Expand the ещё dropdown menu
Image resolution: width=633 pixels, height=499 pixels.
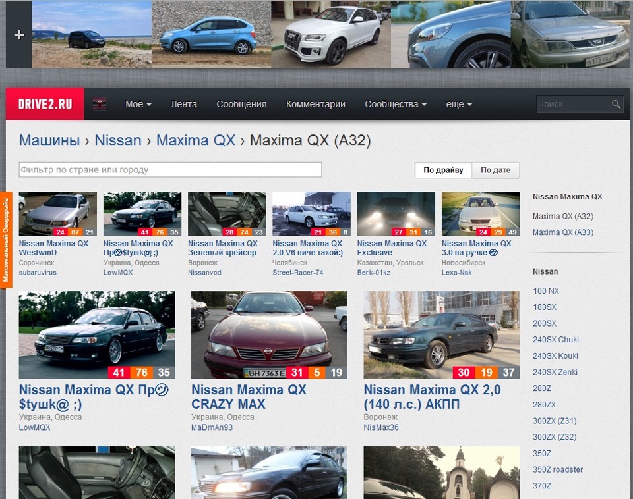pos(459,104)
